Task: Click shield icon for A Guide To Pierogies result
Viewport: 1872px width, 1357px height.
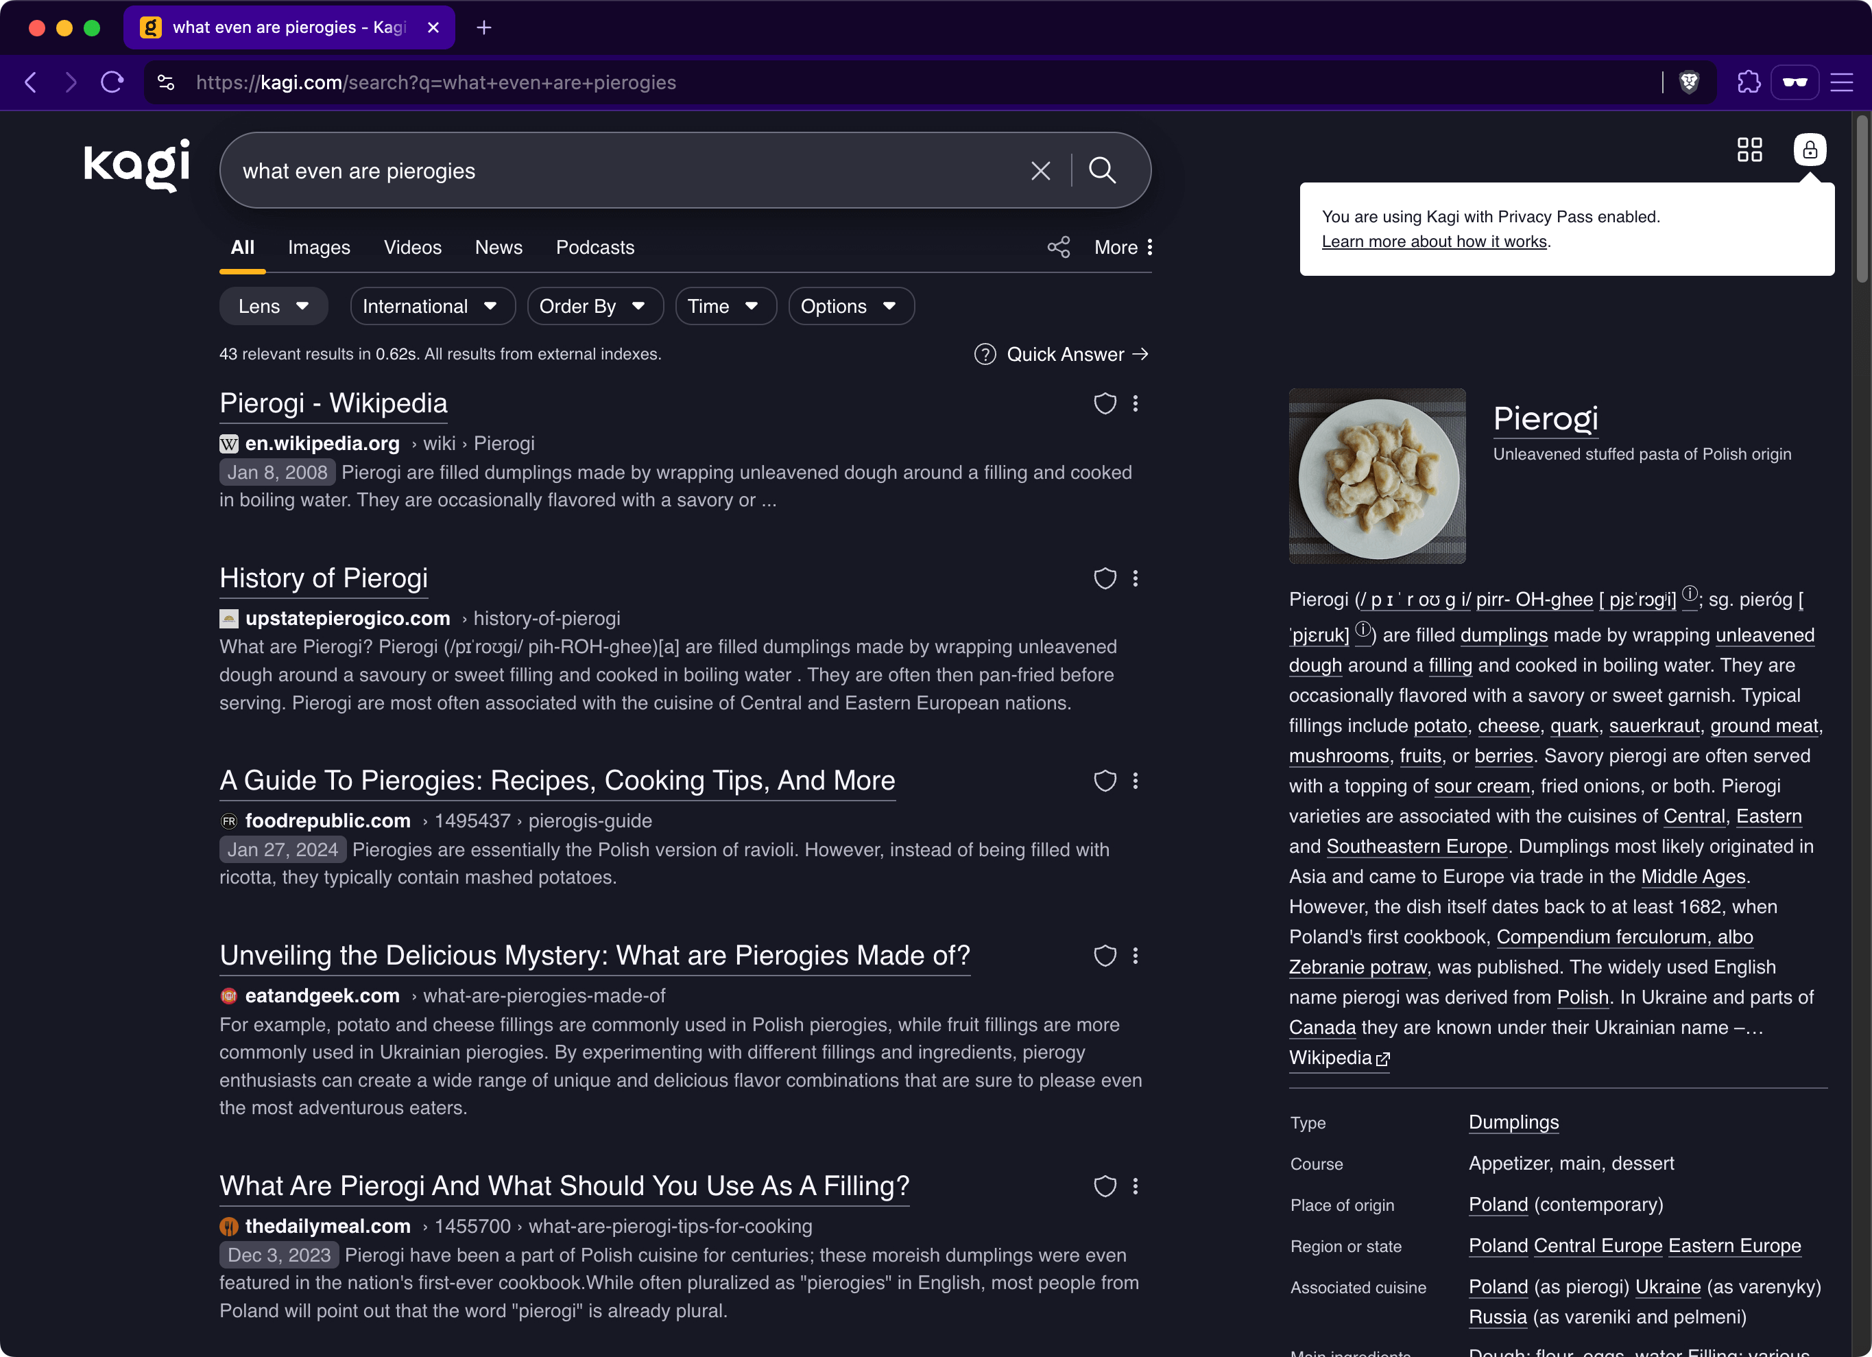Action: click(x=1105, y=781)
